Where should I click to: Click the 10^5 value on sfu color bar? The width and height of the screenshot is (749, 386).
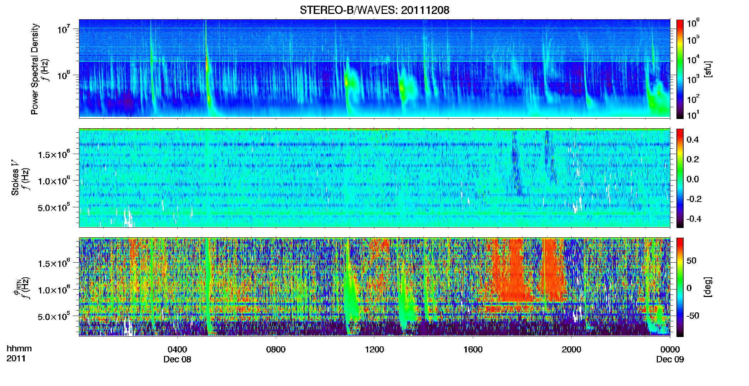click(x=693, y=40)
